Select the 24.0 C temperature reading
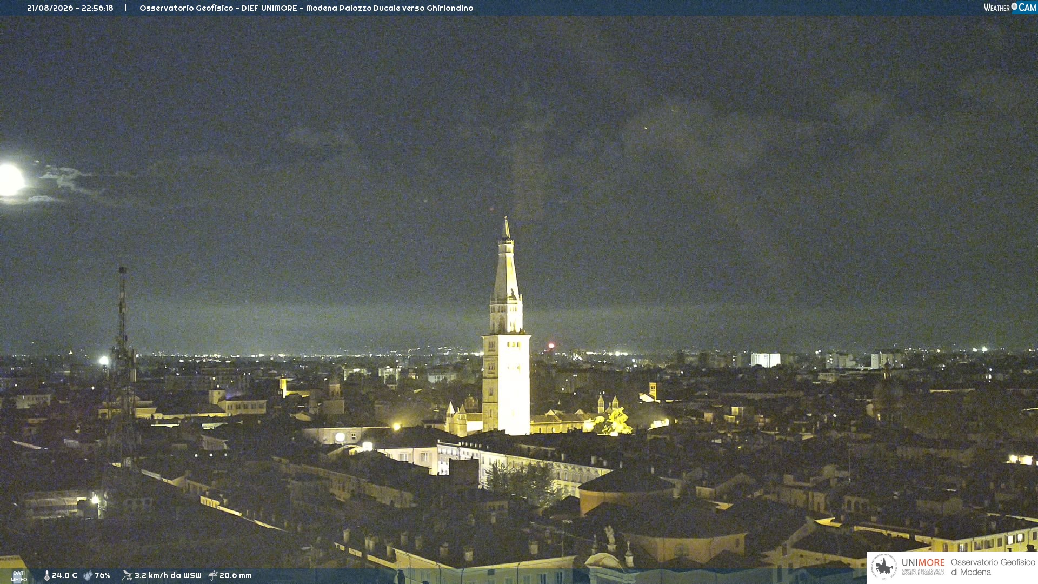Image resolution: width=1038 pixels, height=584 pixels. coord(64,575)
